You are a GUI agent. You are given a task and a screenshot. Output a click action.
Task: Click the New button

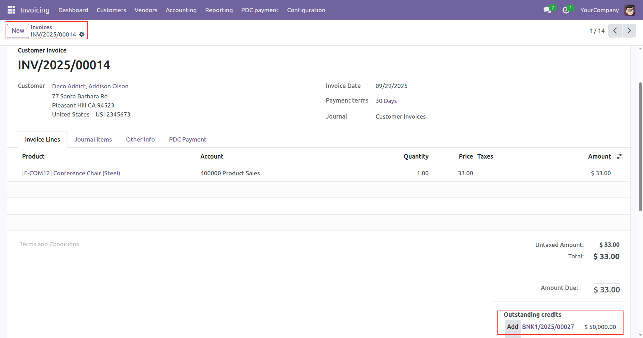18,31
